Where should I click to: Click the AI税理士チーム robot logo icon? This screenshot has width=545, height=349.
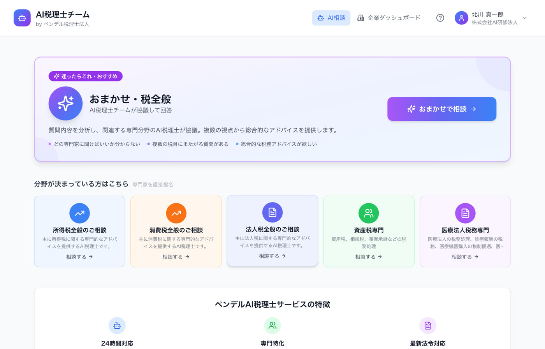pyautogui.click(x=22, y=18)
